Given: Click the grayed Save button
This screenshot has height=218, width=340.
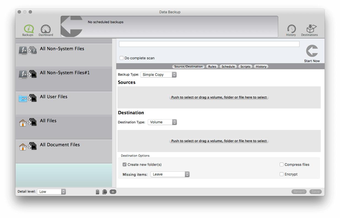Looking at the screenshot, I should [315, 191].
